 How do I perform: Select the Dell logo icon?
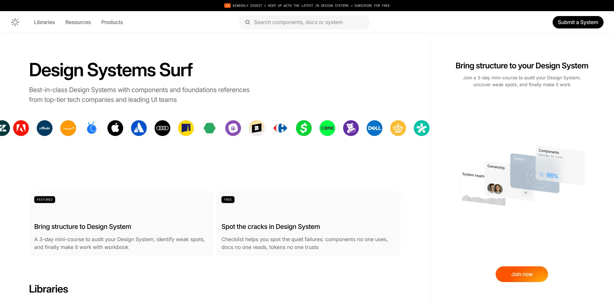tap(374, 128)
